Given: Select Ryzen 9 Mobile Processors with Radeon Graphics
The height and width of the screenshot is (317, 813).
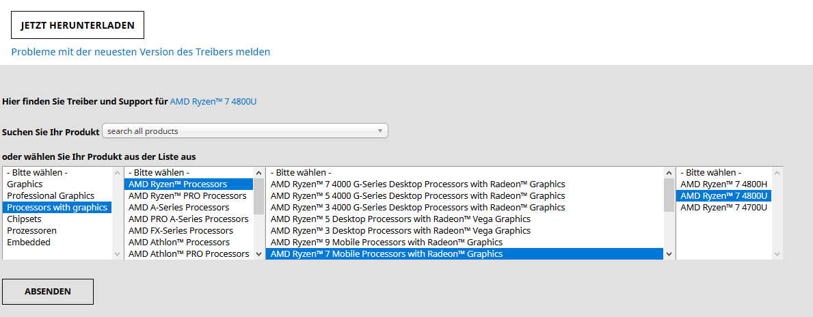Looking at the screenshot, I should tap(464, 242).
